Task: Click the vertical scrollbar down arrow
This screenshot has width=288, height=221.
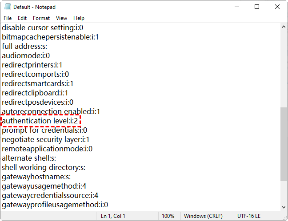Action: point(284,206)
